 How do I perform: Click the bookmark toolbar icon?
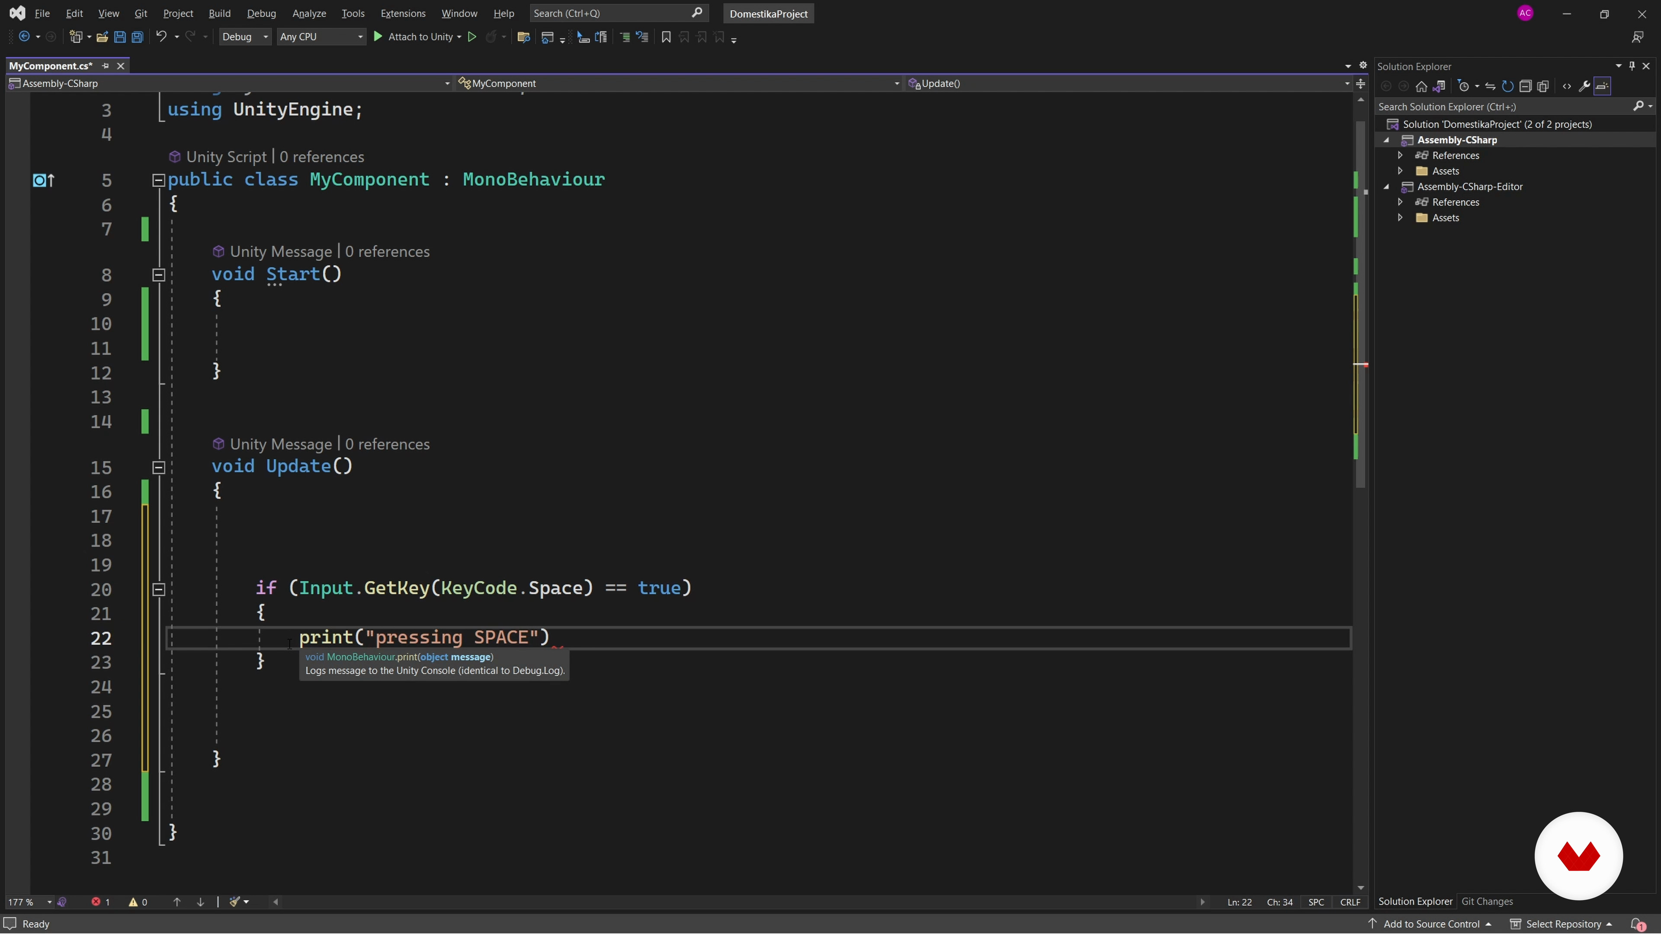[666, 37]
